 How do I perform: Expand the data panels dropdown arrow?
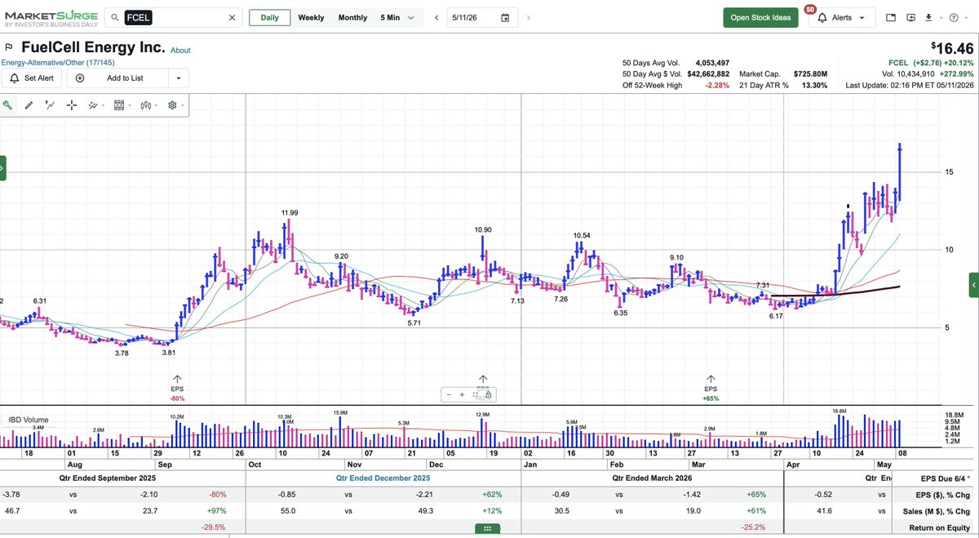(x=130, y=105)
